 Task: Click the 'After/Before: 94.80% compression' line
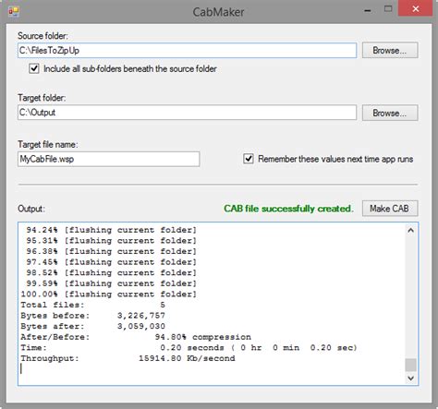pos(136,337)
